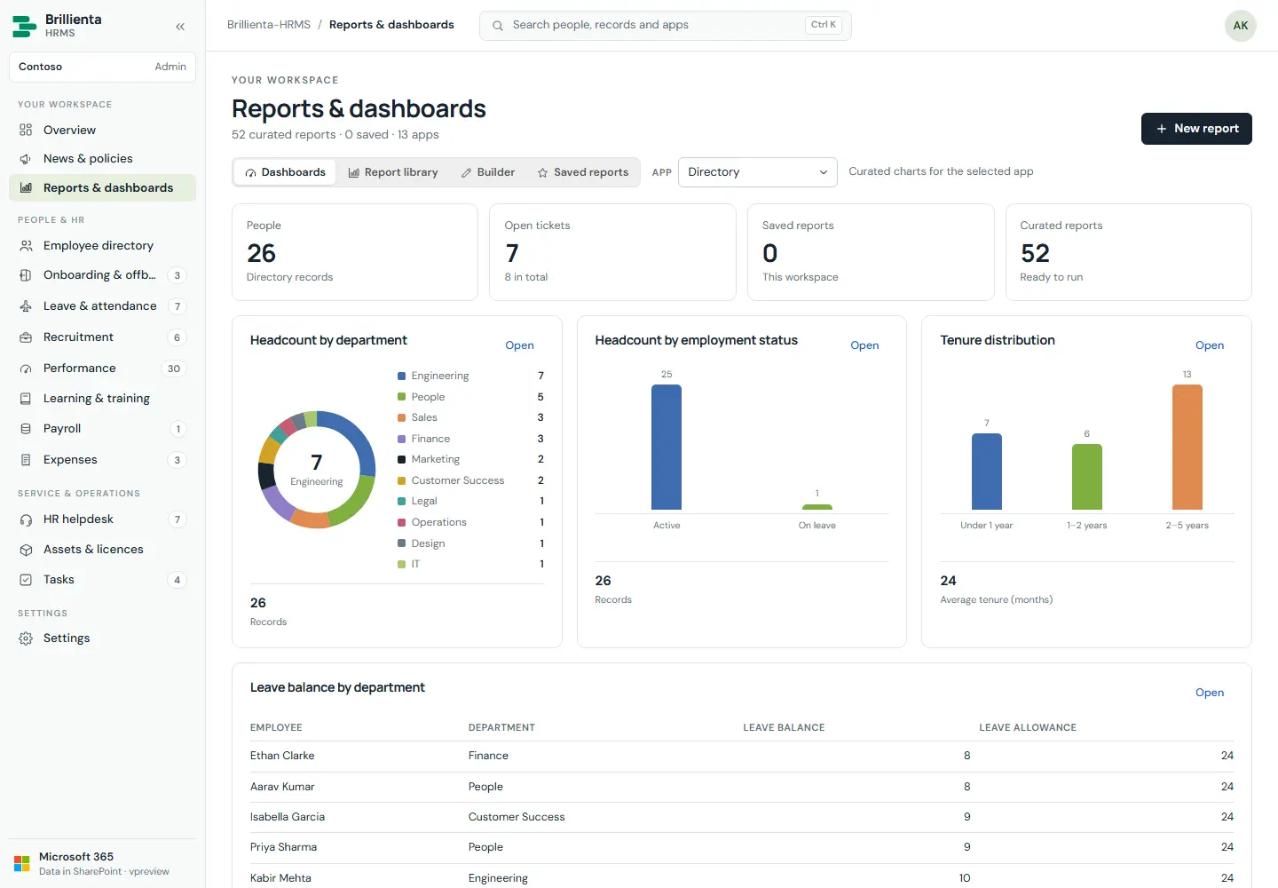Viewport: 1278px width, 888px height.
Task: Click the Leave & attendance icon
Action: 26,306
